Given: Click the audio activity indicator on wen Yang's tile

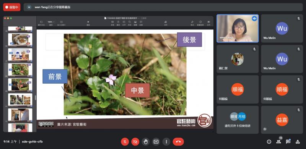Looking at the screenshot, I should [x=254, y=18].
